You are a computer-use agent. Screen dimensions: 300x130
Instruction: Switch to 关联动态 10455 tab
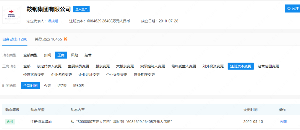(48, 39)
